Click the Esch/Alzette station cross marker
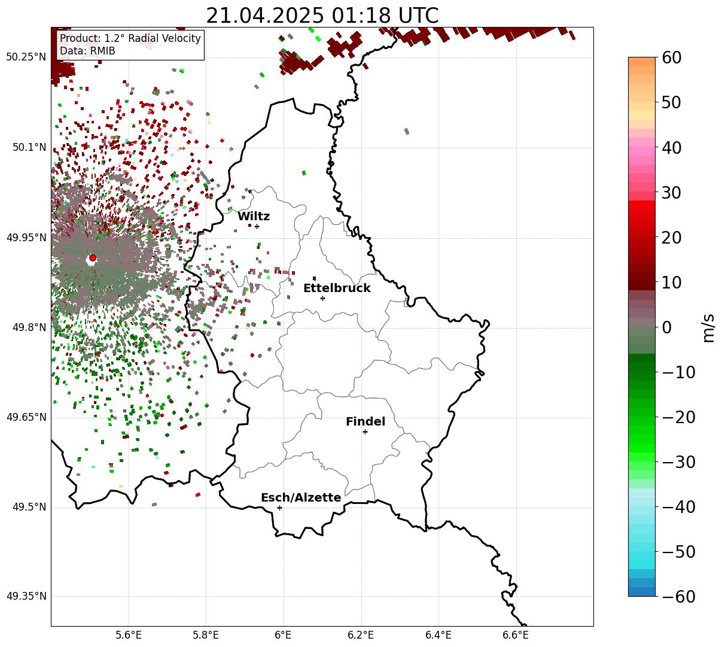Viewport: 722px width, 647px height. [x=279, y=508]
